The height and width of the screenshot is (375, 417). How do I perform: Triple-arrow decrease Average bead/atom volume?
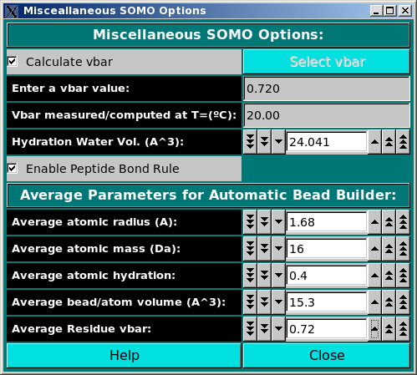[251, 302]
